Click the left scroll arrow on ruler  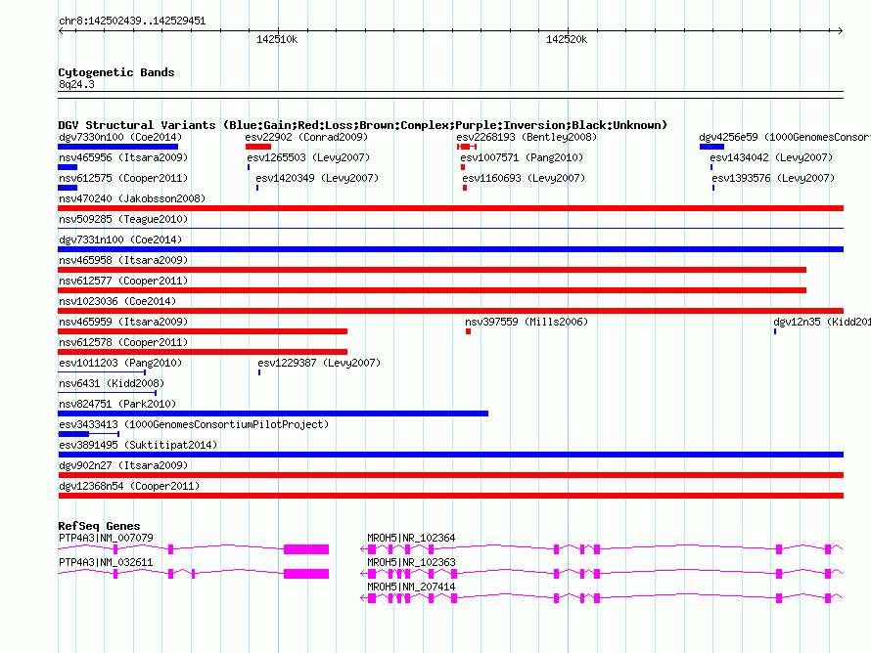(x=61, y=31)
